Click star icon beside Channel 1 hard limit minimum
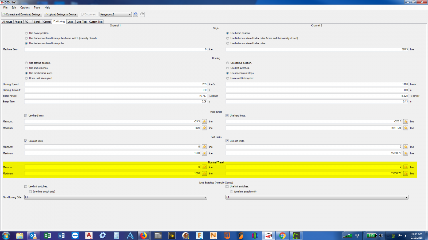Screen dimensions: 428x240 point(204,122)
